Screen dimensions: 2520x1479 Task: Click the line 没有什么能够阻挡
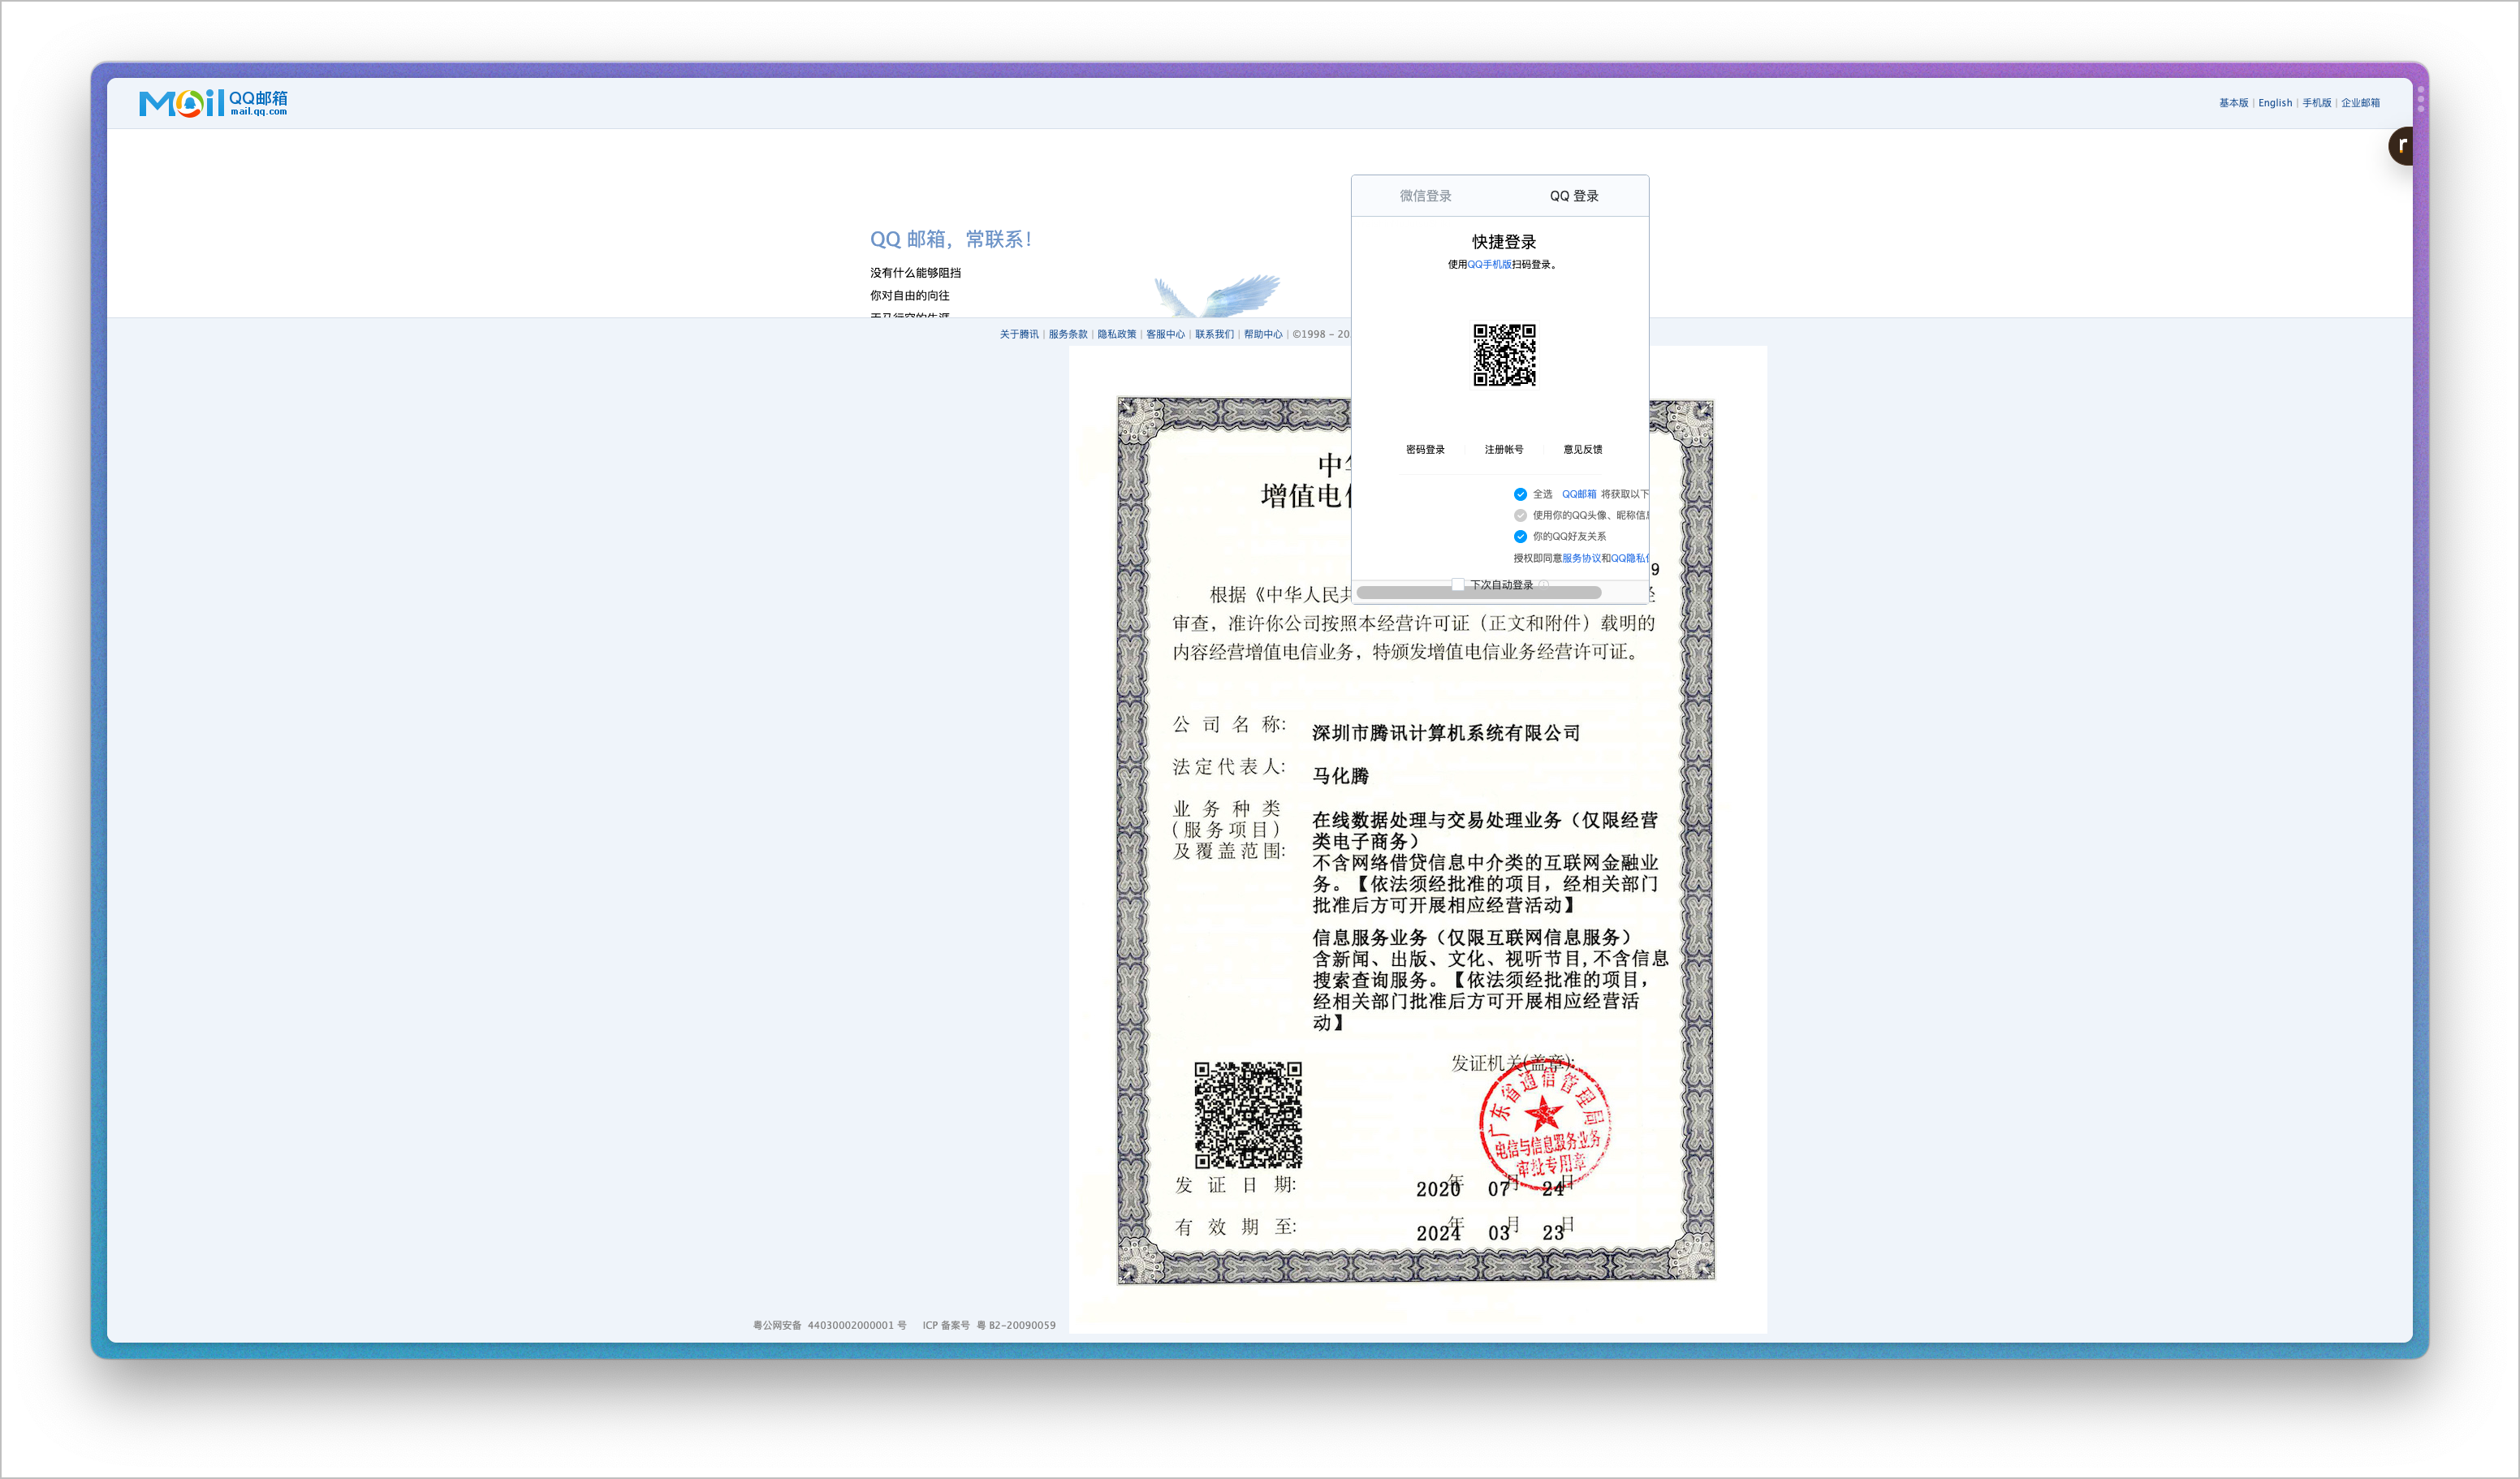[915, 273]
